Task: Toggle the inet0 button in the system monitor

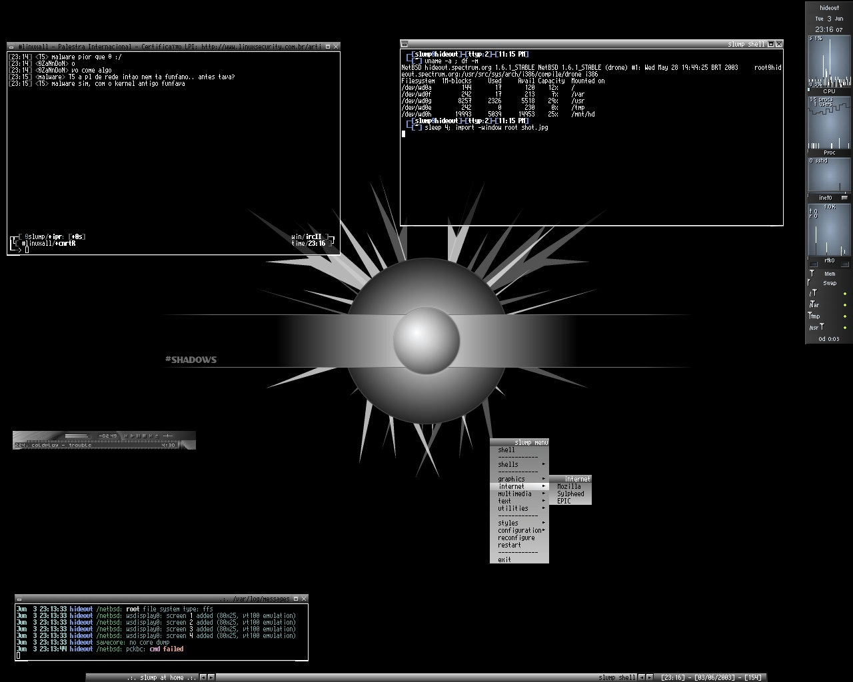Action: coord(845,198)
